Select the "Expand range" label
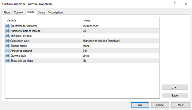192x110 pixels. tap(18, 46)
